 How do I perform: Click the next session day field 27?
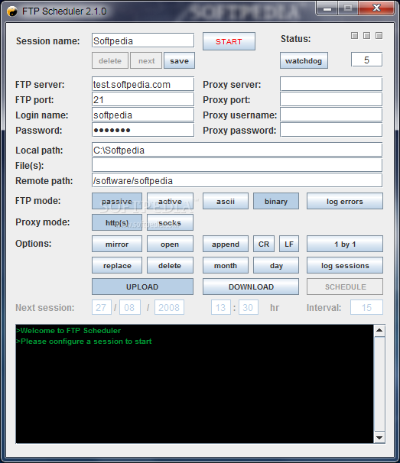point(102,307)
